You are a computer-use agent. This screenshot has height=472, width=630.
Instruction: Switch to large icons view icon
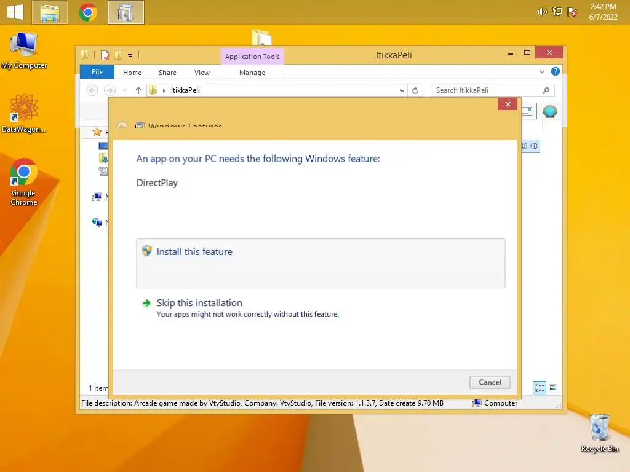[x=553, y=388]
